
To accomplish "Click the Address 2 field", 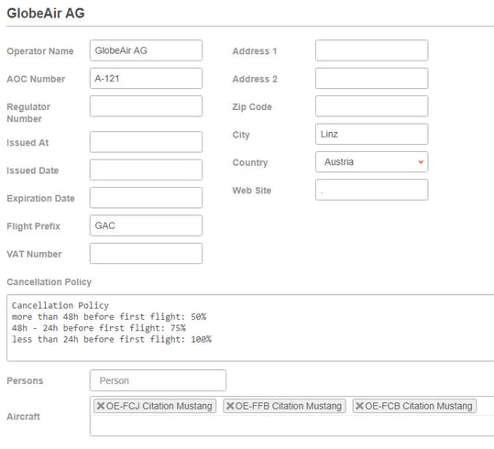I will (x=371, y=78).
